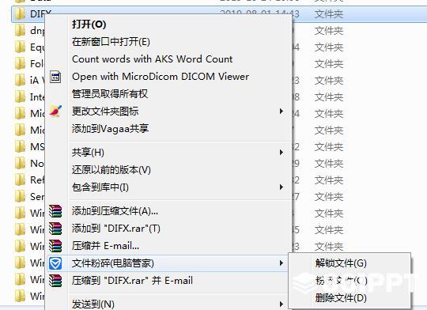Viewport: 427px width, 310px height.
Task: Select the folder icon beside Ser
Action: 20,196
